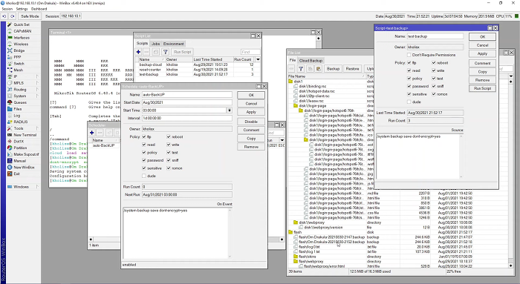Open the Dashboard menu in the menu bar
This screenshot has height=284, width=520.
point(39,9)
